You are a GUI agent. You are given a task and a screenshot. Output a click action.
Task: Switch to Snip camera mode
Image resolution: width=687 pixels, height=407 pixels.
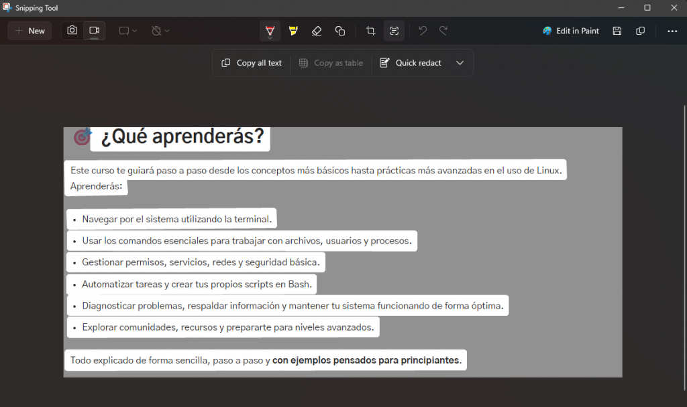(x=72, y=31)
